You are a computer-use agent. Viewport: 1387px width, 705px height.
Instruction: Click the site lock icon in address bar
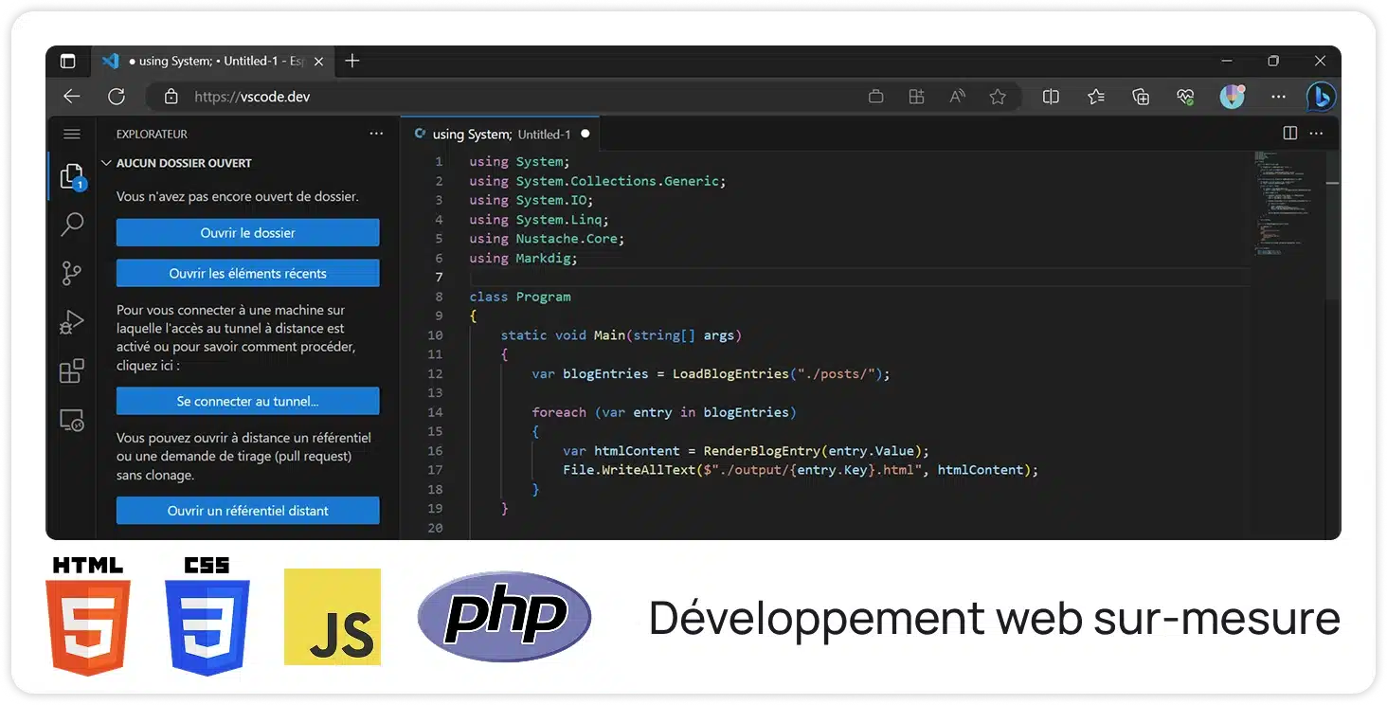171,97
